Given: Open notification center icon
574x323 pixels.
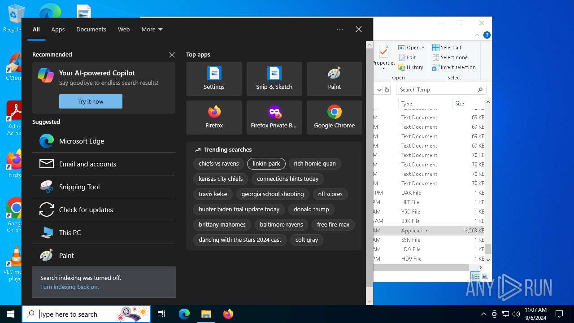Looking at the screenshot, I should click(559, 314).
